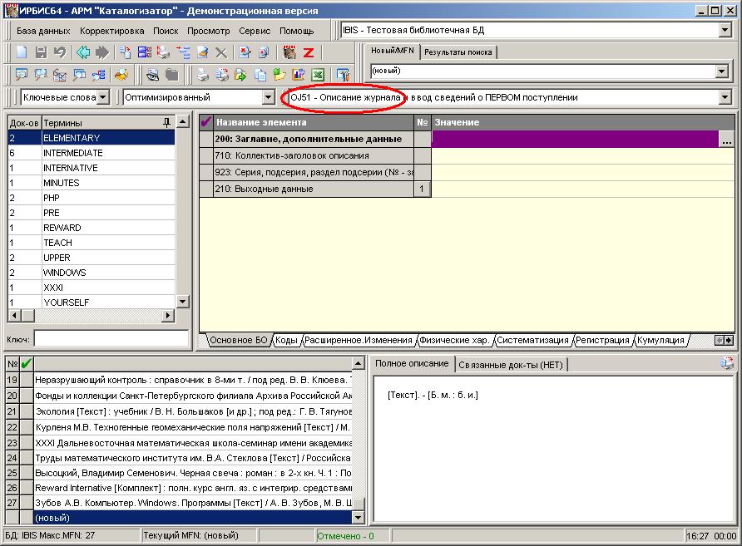Click the undo arrow icon
The height and width of the screenshot is (546, 742).
pos(60,52)
